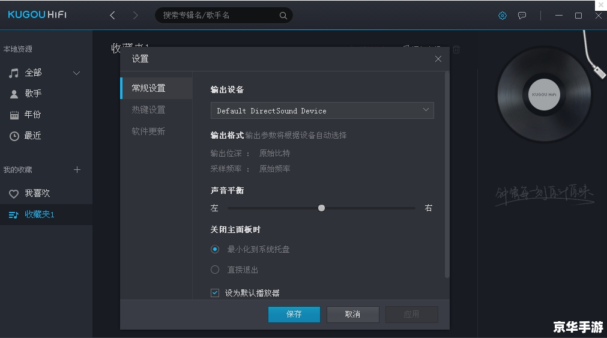607x338 pixels.
Task: Open the feedback chat bubble icon
Action: click(522, 16)
